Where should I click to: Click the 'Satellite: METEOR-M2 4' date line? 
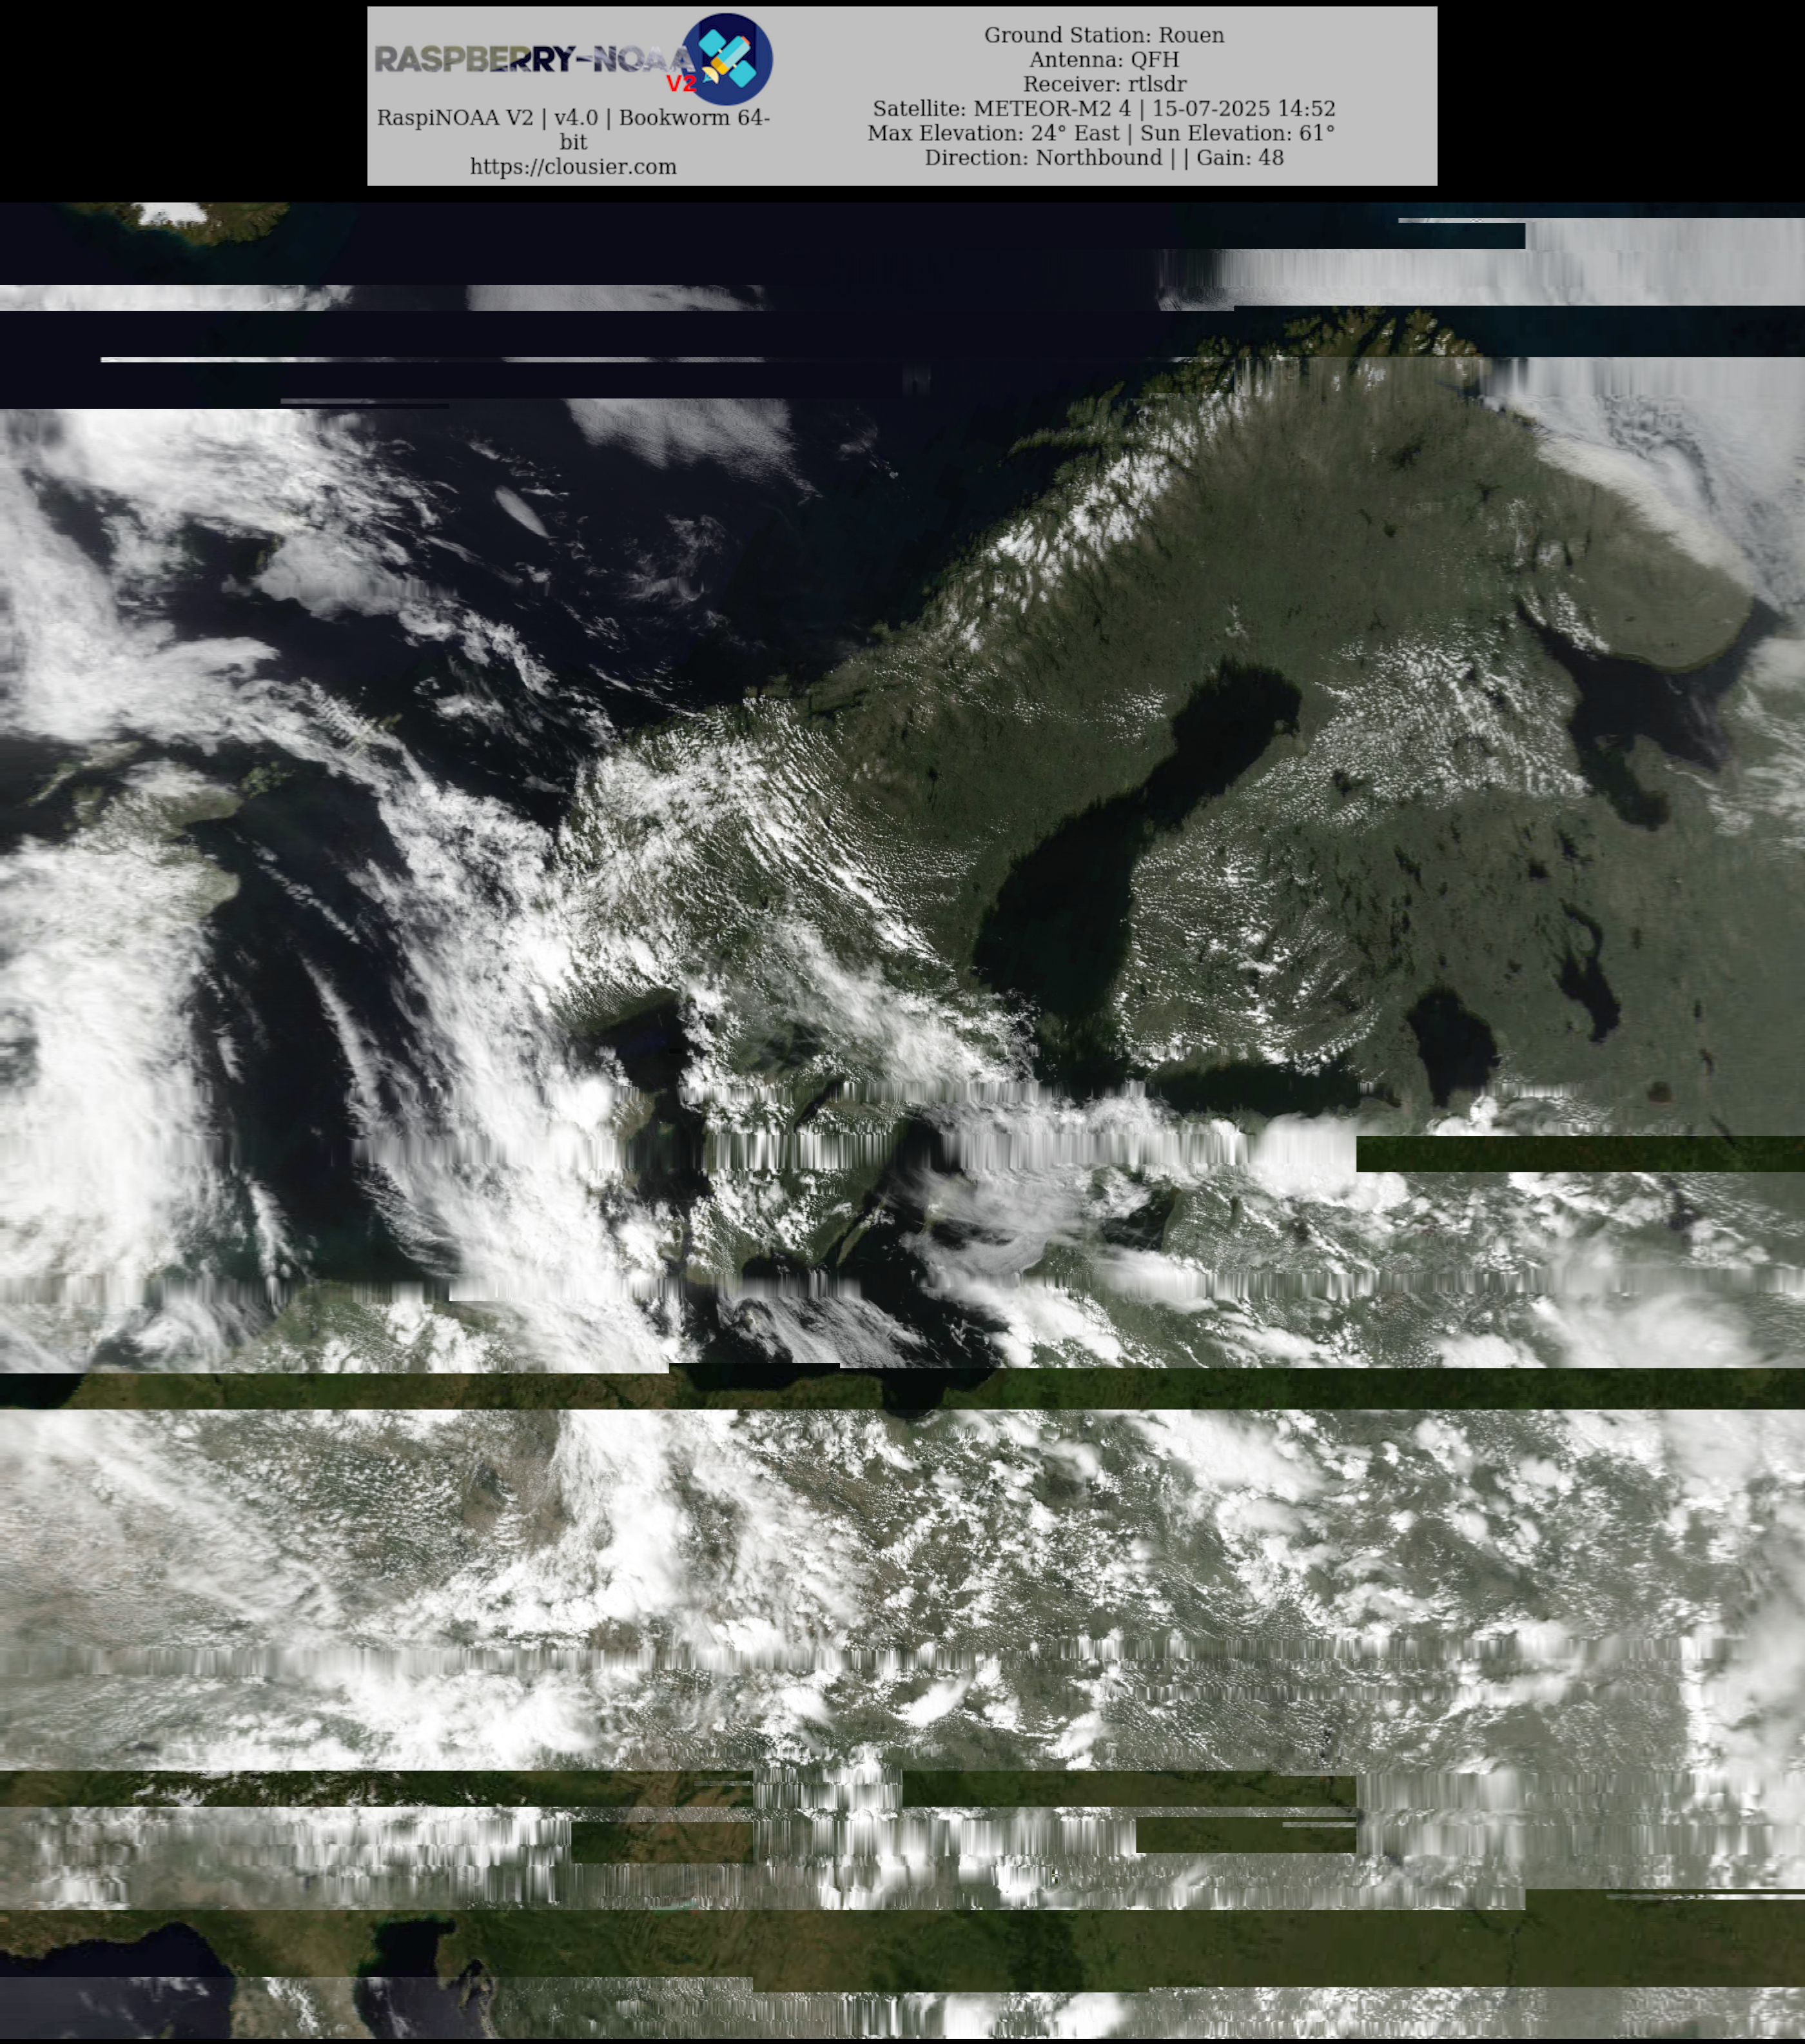1104,108
